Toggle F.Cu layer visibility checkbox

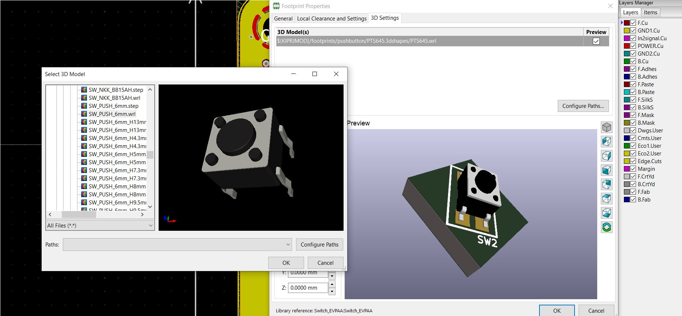pyautogui.click(x=633, y=23)
